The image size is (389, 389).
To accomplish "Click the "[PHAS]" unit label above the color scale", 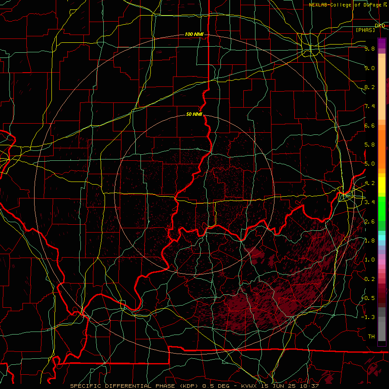I will click(x=365, y=30).
